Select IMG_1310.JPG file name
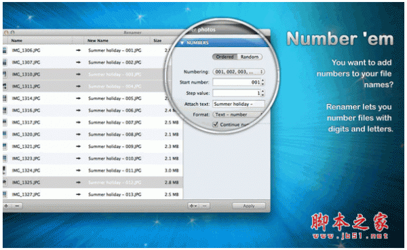Screen dimensions: 407x250 (x=26, y=74)
